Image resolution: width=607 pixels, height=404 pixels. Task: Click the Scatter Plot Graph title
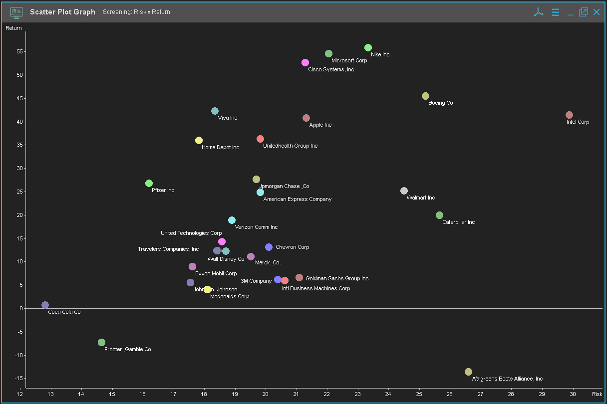click(x=62, y=12)
